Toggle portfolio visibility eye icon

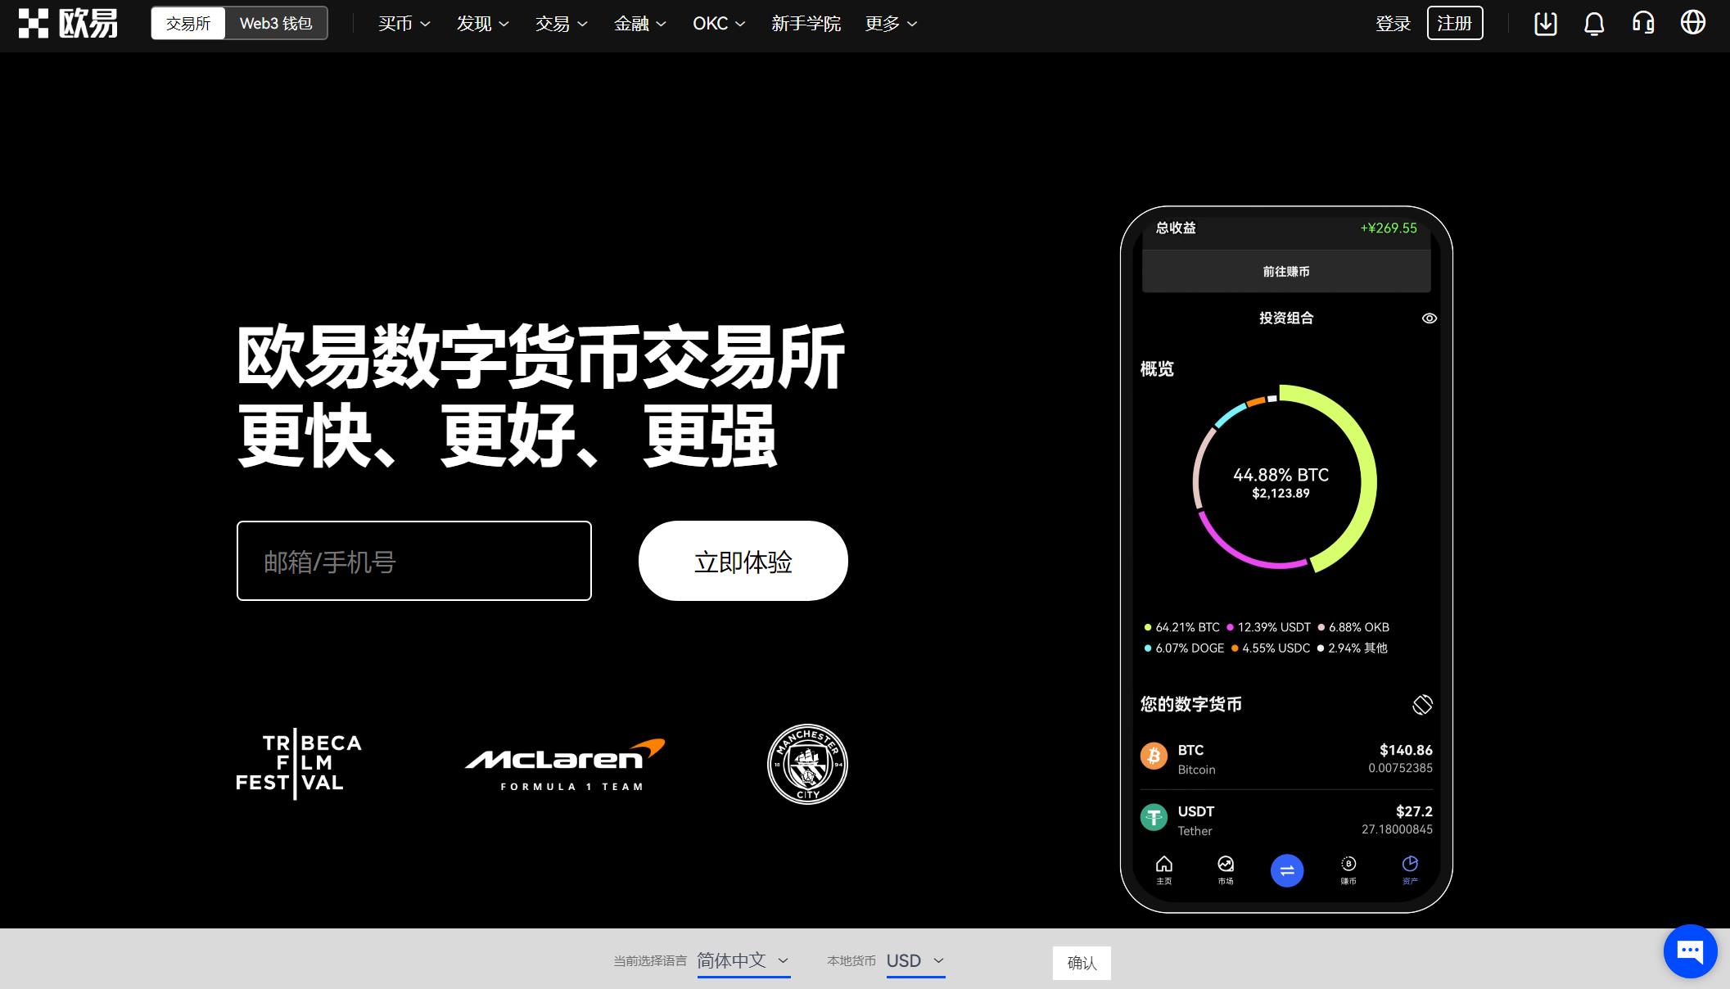[x=1430, y=318]
